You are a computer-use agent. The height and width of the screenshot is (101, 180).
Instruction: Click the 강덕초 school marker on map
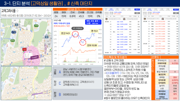[x=12, y=40]
